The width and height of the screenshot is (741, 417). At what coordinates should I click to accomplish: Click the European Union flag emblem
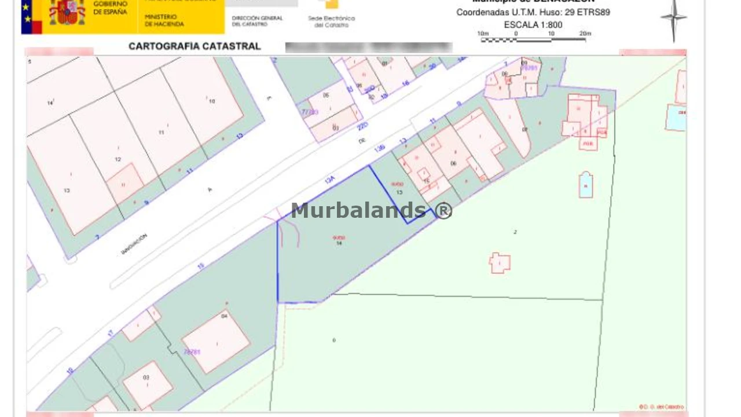coord(31,17)
